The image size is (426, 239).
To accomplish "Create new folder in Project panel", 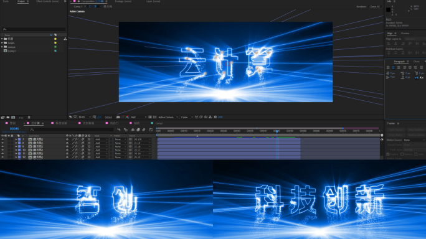I will pyautogui.click(x=8, y=118).
